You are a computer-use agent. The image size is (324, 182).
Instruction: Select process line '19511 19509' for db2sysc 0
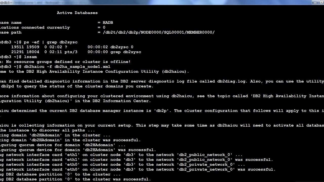72,47
